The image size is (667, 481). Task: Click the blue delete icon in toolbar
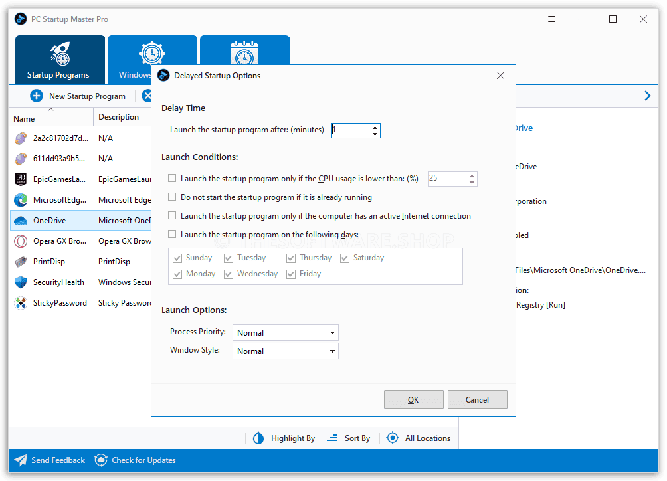146,96
